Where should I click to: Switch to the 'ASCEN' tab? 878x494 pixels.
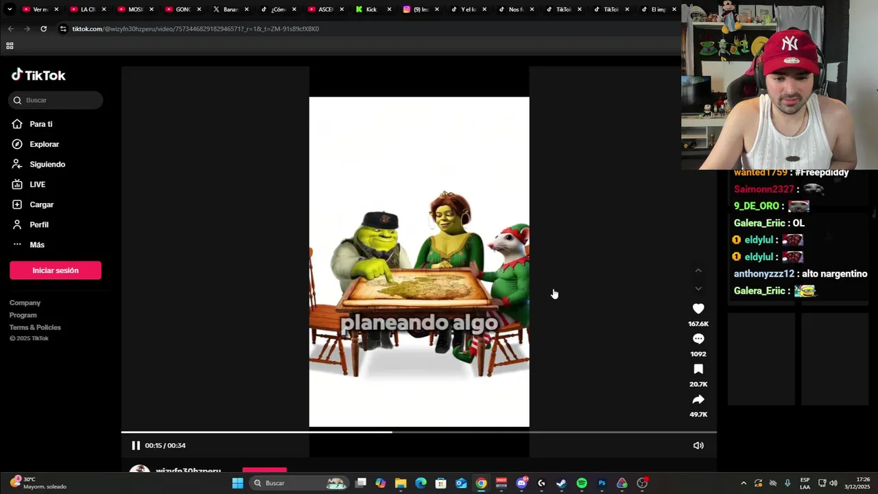point(320,10)
